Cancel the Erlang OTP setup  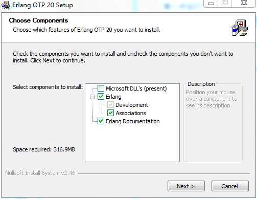point(230,186)
